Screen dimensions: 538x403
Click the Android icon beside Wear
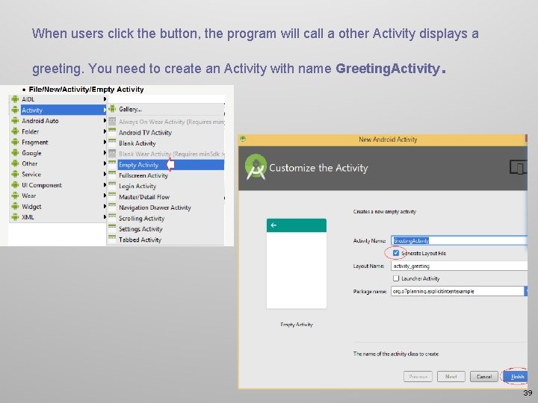(x=15, y=196)
